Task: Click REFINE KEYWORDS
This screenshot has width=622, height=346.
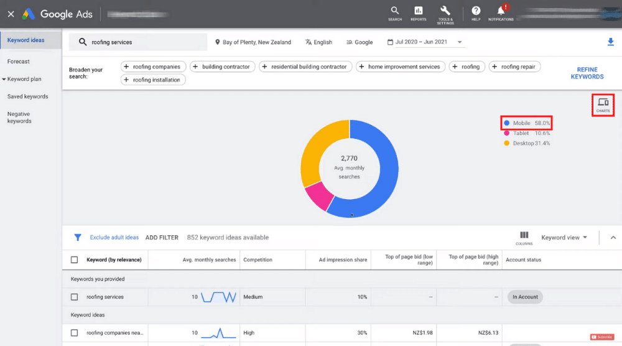Action: [587, 73]
